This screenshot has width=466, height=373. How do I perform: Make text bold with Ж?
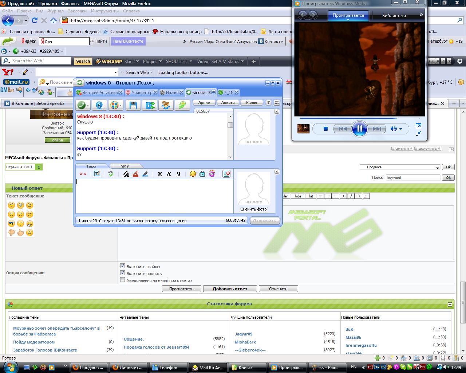point(159,174)
